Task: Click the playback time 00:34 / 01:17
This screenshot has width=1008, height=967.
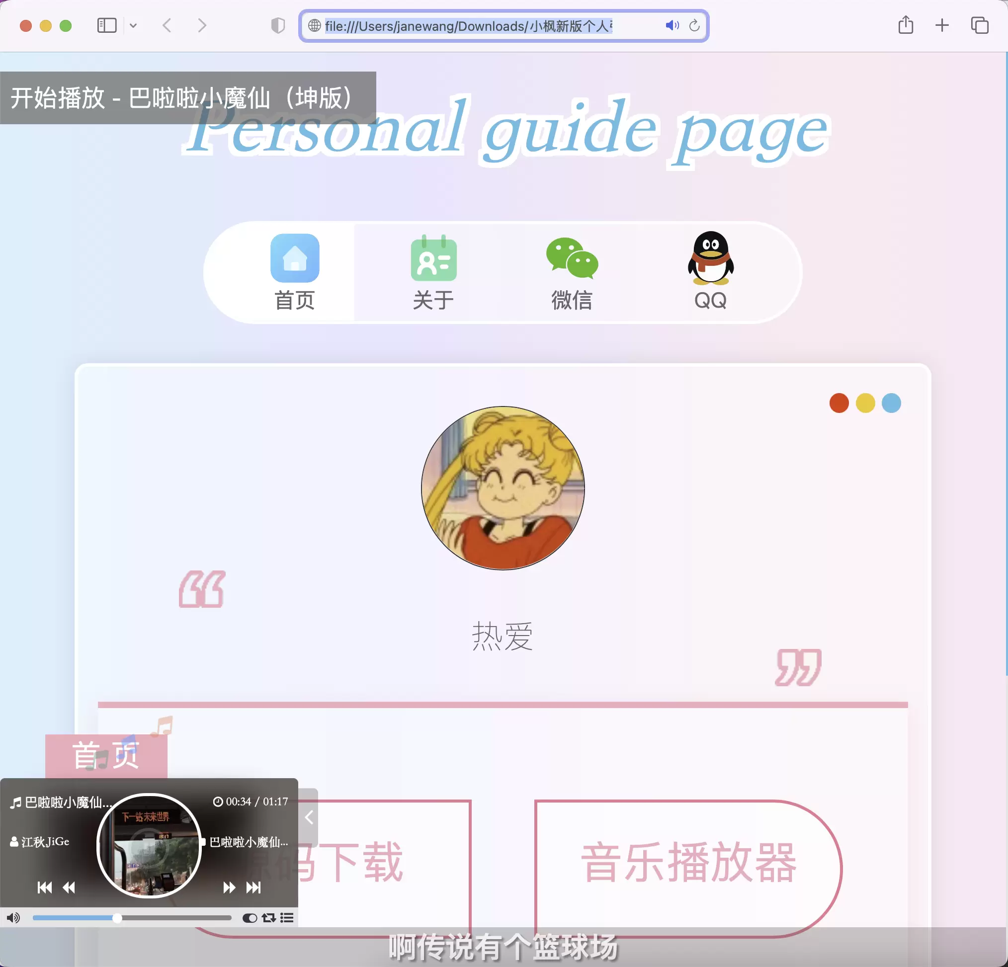Action: tap(251, 802)
